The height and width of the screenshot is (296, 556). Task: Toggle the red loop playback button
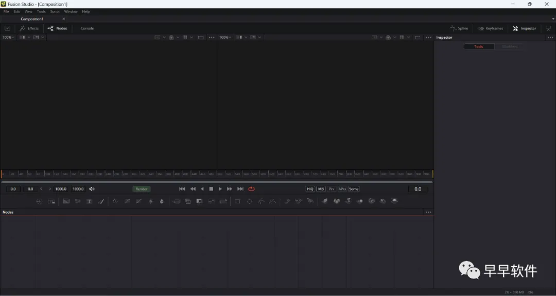click(x=251, y=189)
